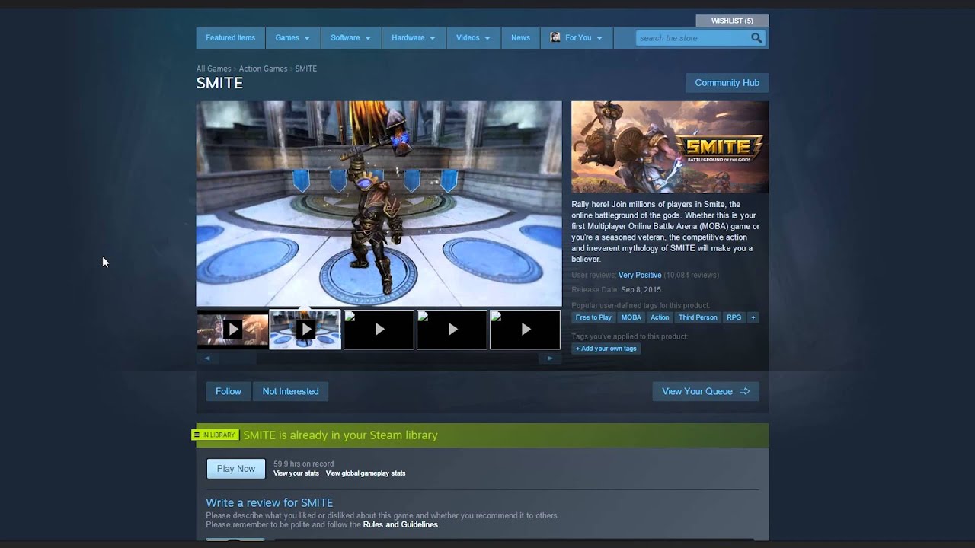Select the Third Person tag

click(698, 317)
